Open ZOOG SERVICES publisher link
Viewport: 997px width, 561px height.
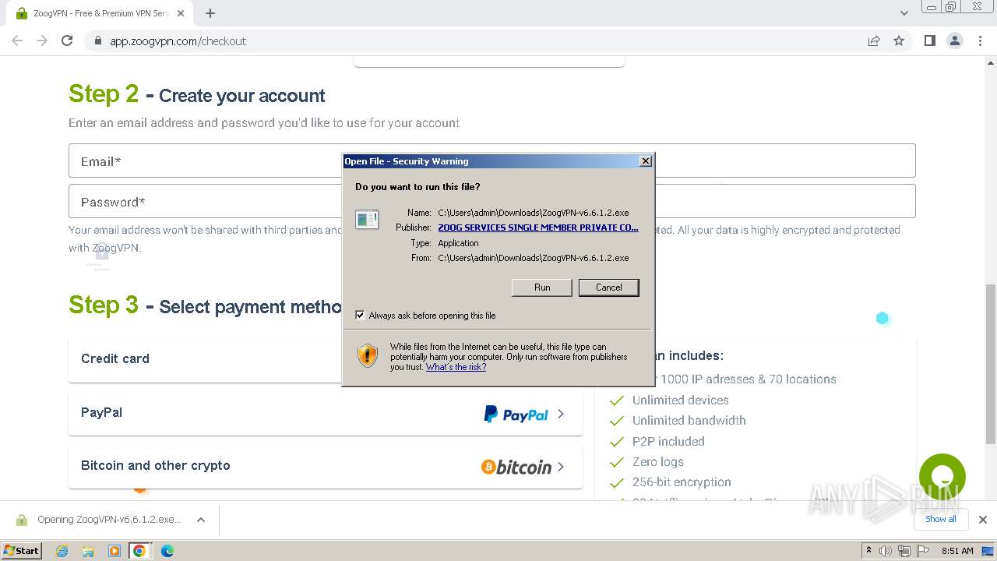538,228
